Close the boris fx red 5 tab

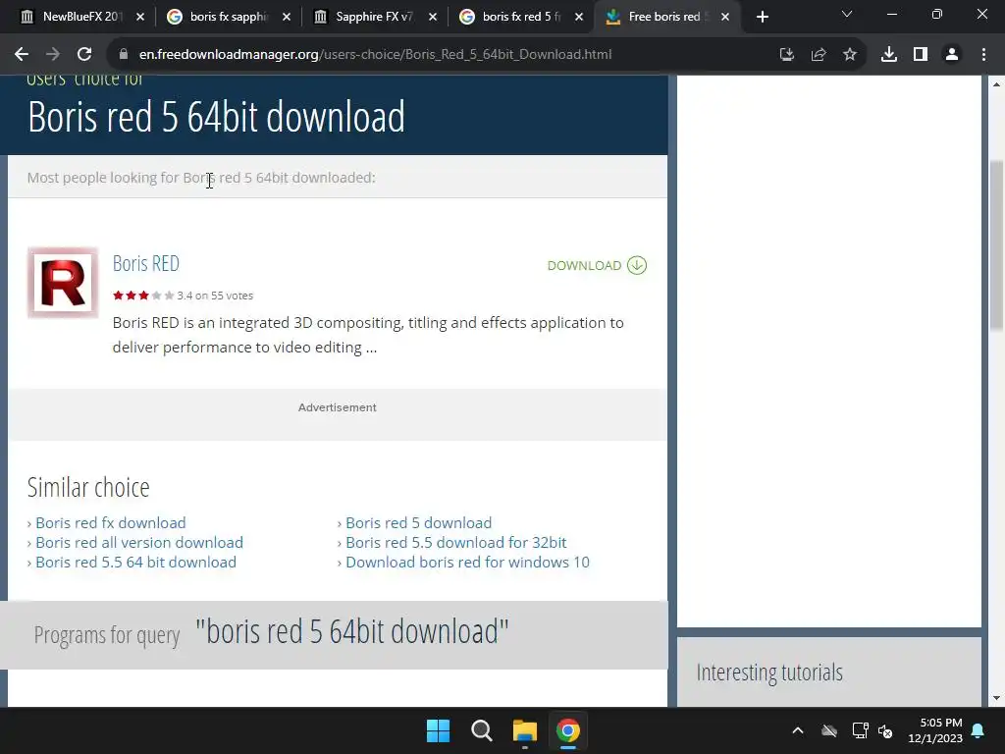[x=579, y=18]
